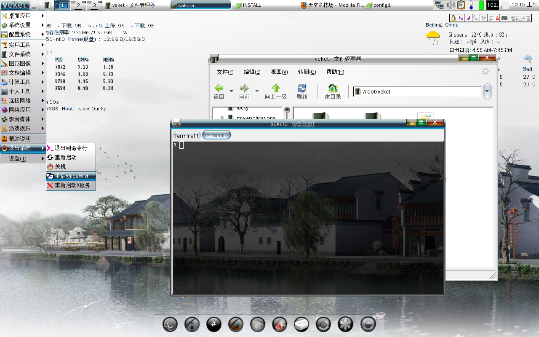Open the snowflake dock icon
The image size is (539, 337).
pos(346,324)
